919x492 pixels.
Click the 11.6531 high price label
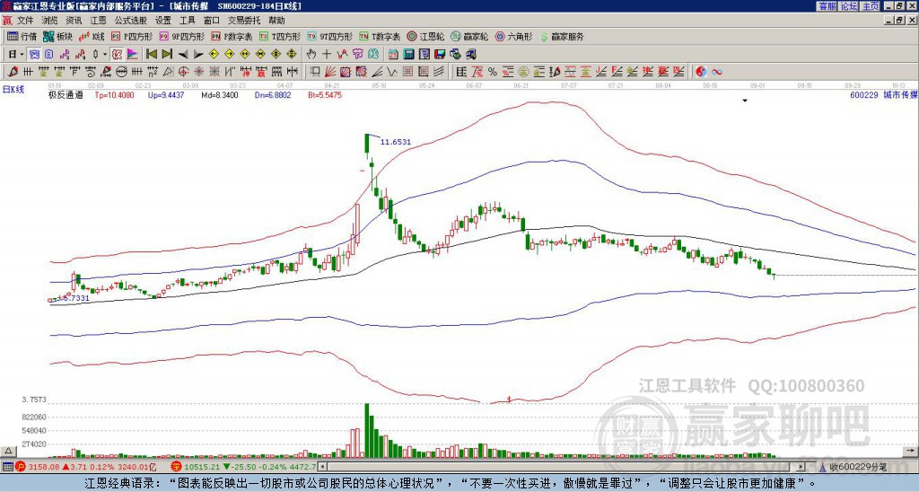click(x=396, y=142)
